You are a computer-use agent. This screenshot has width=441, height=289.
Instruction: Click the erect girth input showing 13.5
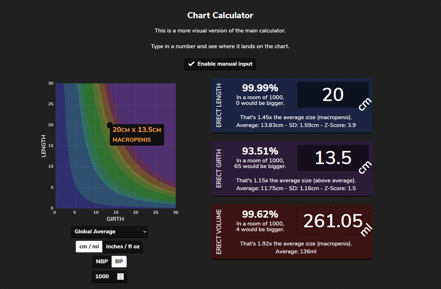[333, 158]
